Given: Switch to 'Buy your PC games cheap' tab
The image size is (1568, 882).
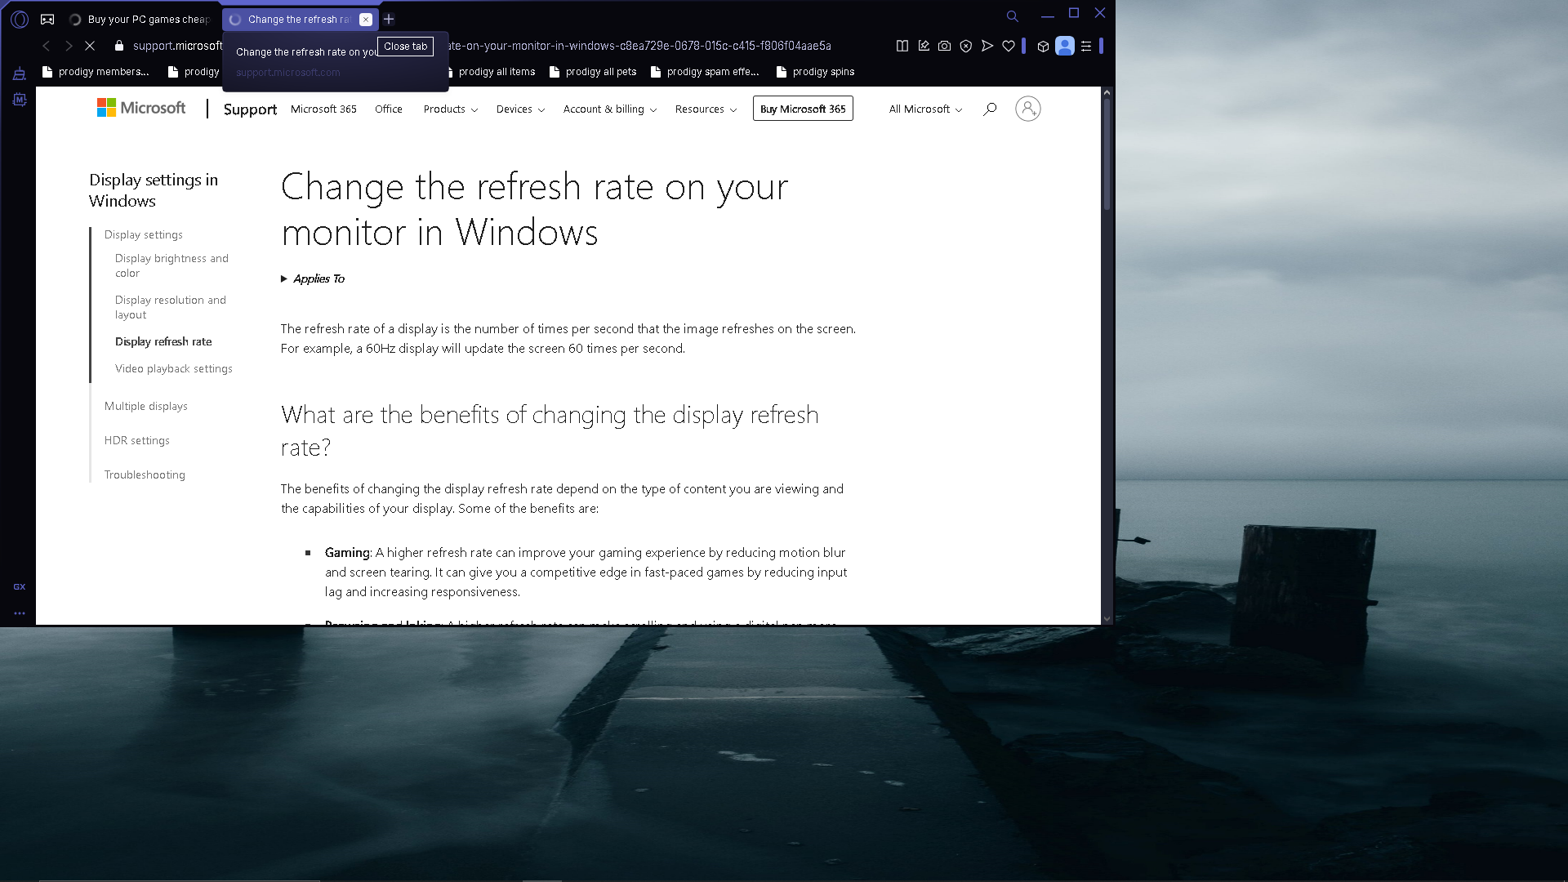Looking at the screenshot, I should (140, 19).
